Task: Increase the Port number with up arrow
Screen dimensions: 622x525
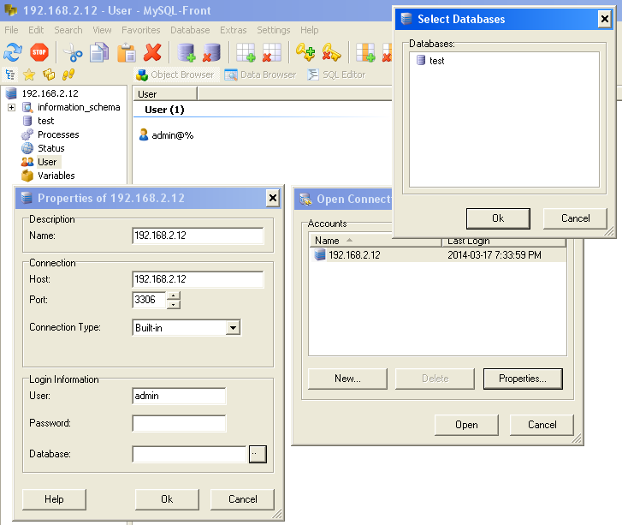Action: pyautogui.click(x=174, y=295)
